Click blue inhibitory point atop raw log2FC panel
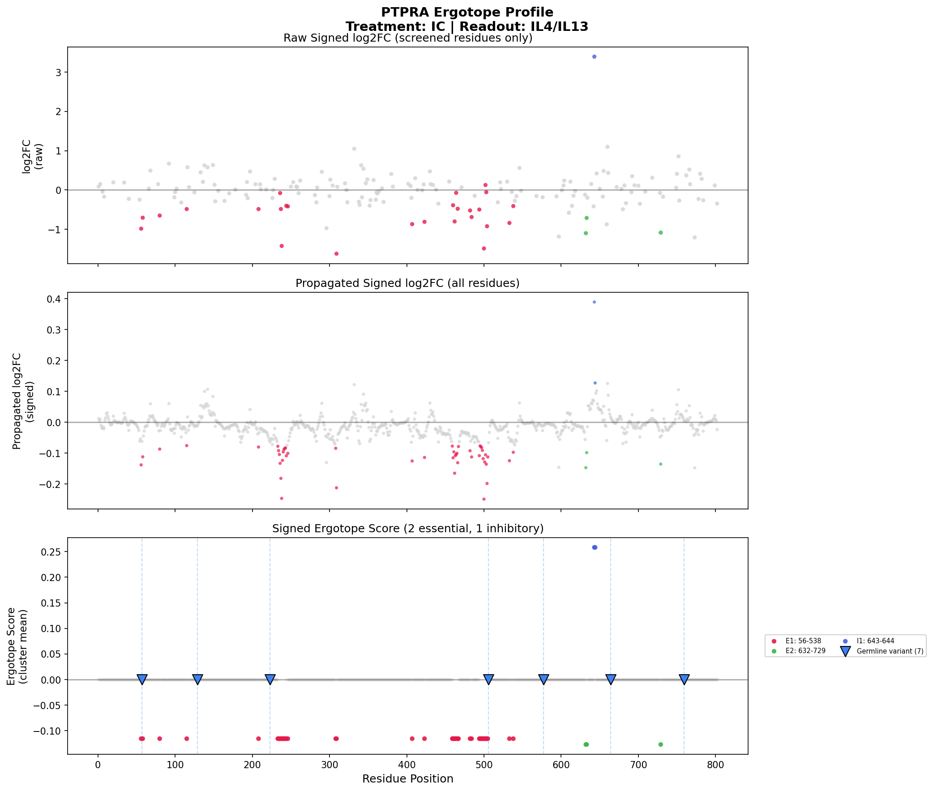 click(x=594, y=57)
